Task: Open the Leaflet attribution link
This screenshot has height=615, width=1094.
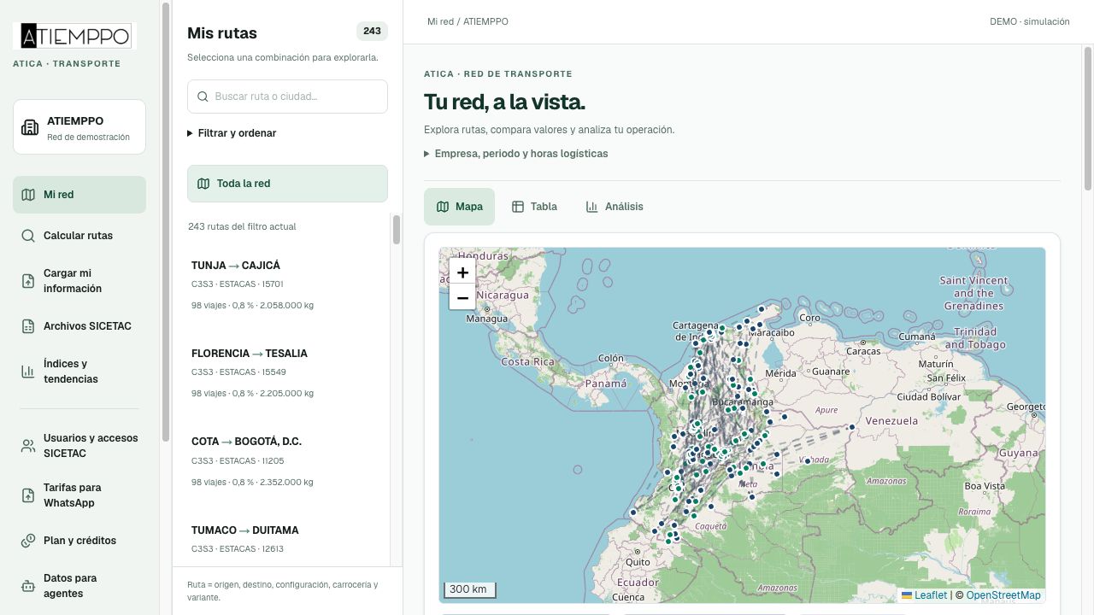Action: point(924,595)
